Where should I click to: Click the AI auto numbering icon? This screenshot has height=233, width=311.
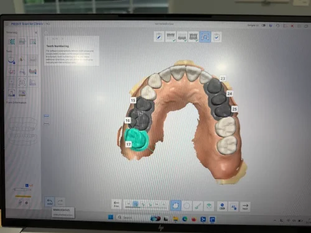[x=233, y=206]
